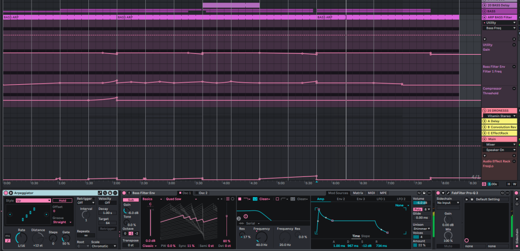Open Bass Filter Env device options (three dots)
Viewport: 520px width, 251px height.
coord(429,193)
